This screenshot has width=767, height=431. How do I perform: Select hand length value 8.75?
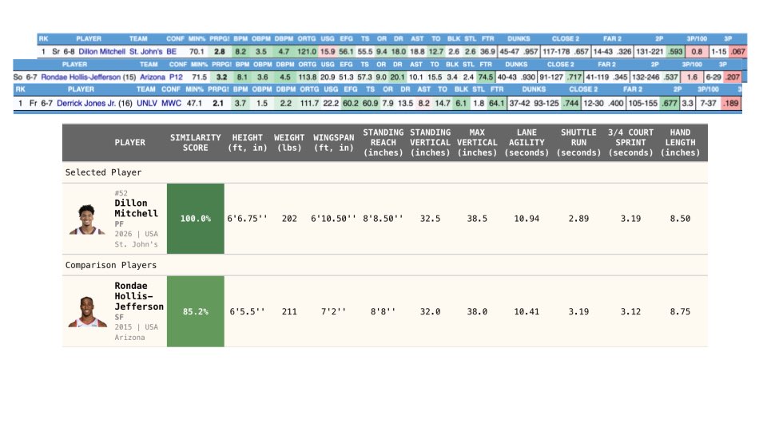coord(680,311)
